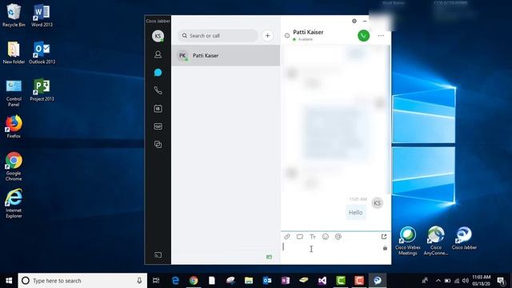Select Google Chrome desktop shortcut

coord(14,166)
